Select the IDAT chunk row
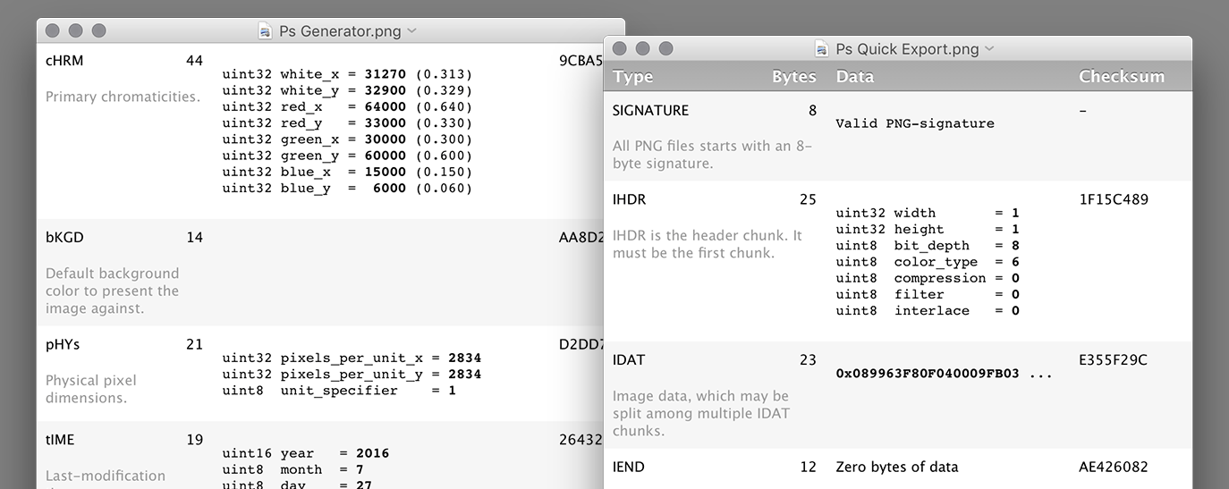Viewport: 1229px width, 489px height. click(898, 395)
